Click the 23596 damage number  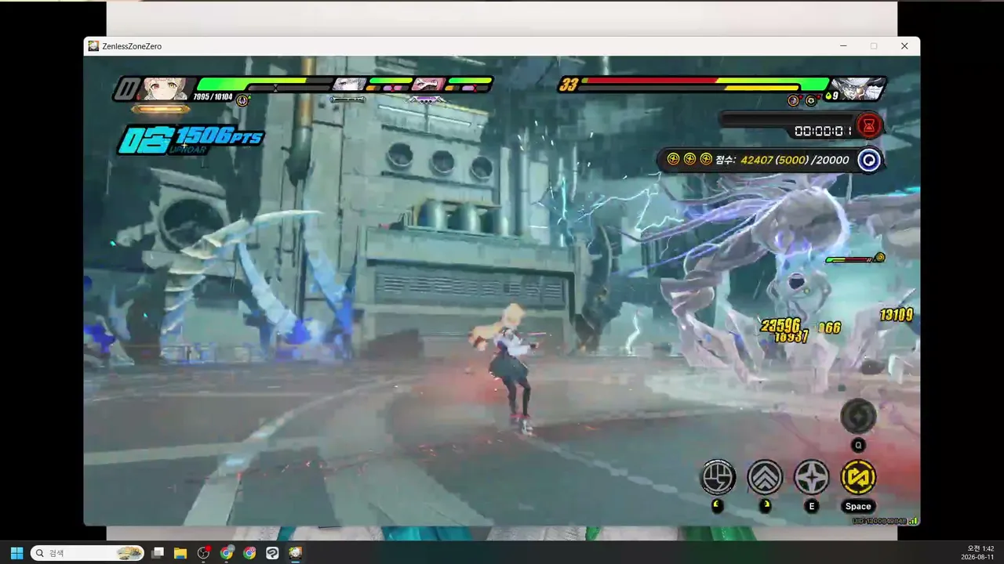click(x=780, y=325)
